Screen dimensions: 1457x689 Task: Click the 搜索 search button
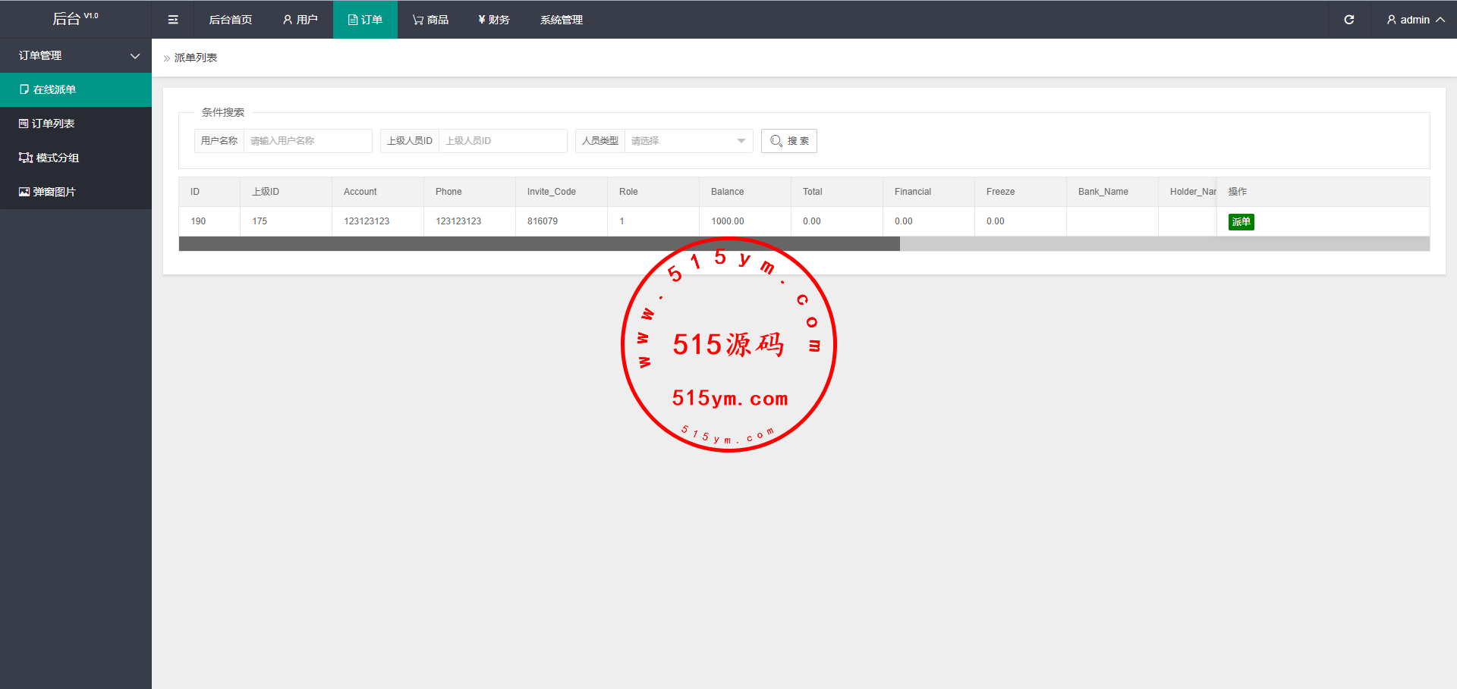point(788,141)
